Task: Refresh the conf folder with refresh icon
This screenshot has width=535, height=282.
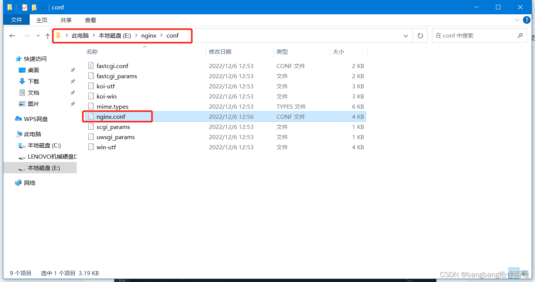Action: [420, 35]
